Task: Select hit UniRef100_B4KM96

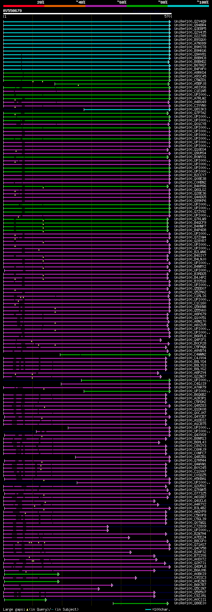Action: pos(190,186)
